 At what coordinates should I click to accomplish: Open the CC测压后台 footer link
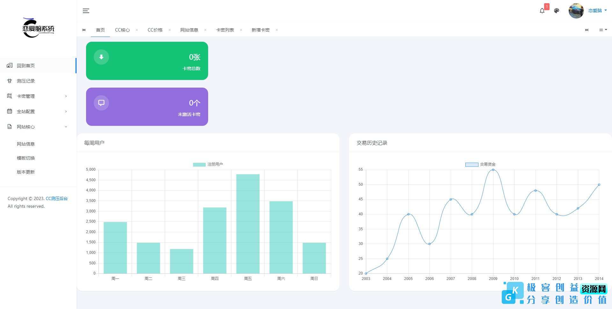pos(56,198)
